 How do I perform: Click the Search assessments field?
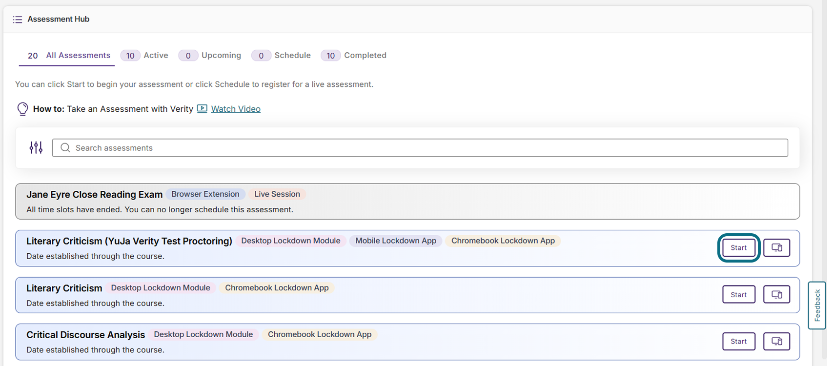[x=420, y=147]
